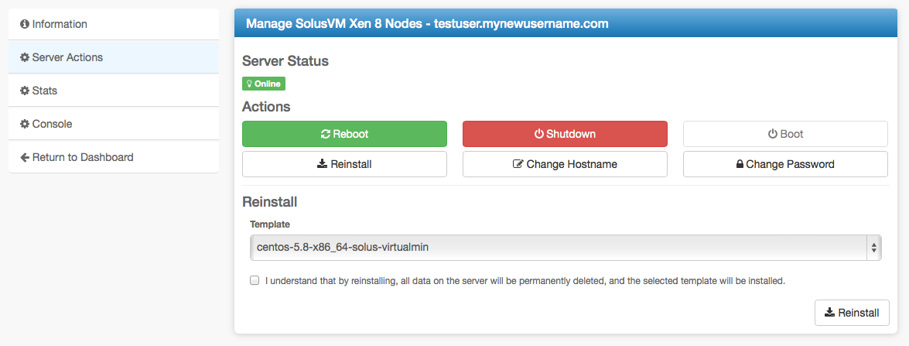The image size is (909, 346).
Task: Click the power icon on Boot button
Action: pos(772,134)
